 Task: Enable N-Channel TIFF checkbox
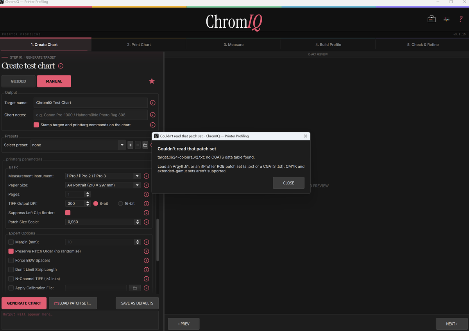pos(11,279)
